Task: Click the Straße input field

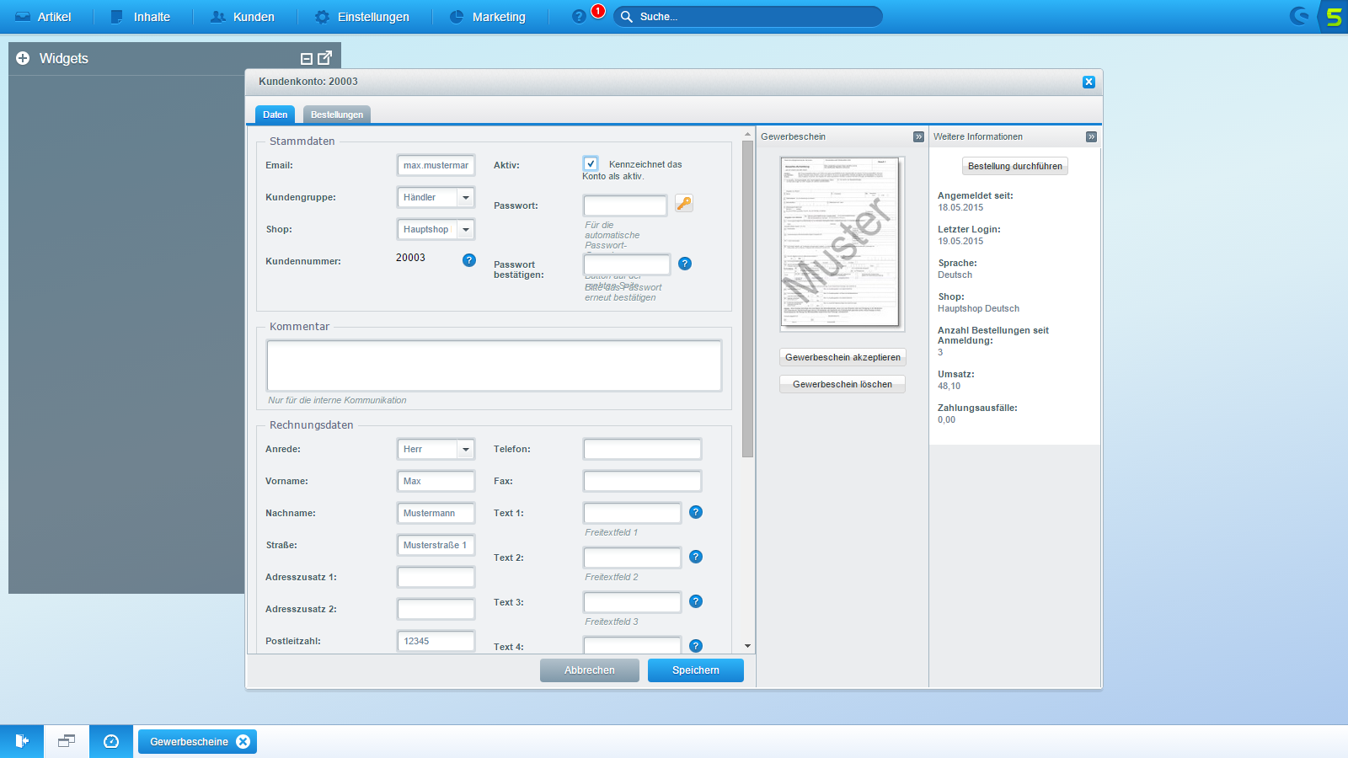Action: pos(436,545)
